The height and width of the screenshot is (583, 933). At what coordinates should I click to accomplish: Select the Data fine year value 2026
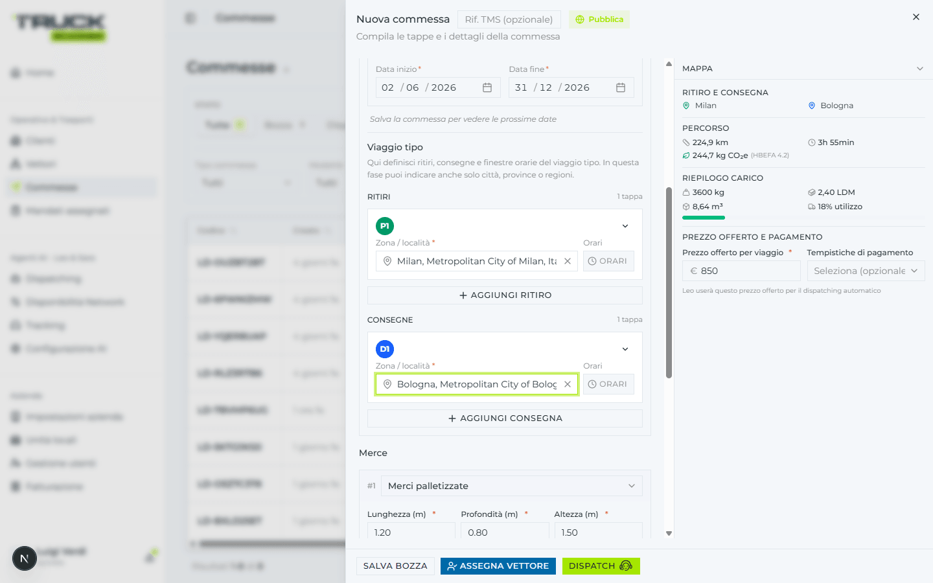[577, 87]
